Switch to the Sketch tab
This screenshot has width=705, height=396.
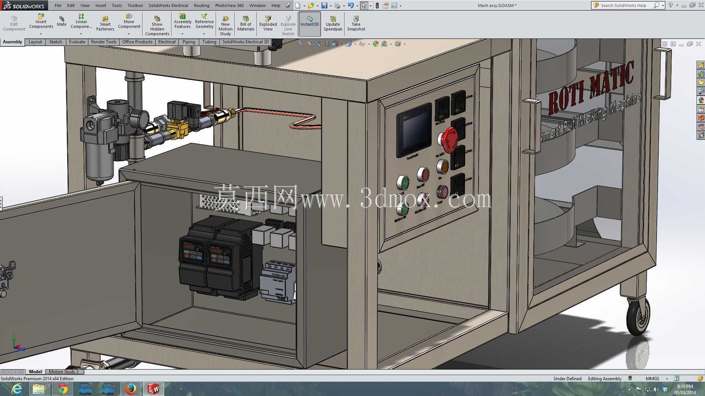[55, 42]
